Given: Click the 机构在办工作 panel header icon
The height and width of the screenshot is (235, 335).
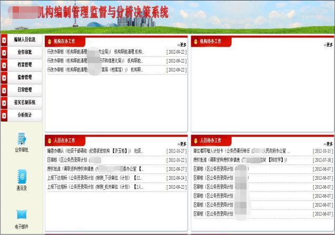Looking at the screenshot, I should [x=49, y=41].
